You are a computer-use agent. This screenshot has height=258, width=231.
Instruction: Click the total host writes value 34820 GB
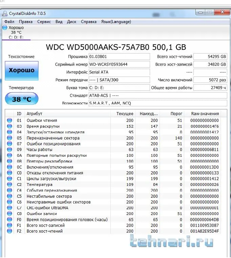[x=210, y=64]
